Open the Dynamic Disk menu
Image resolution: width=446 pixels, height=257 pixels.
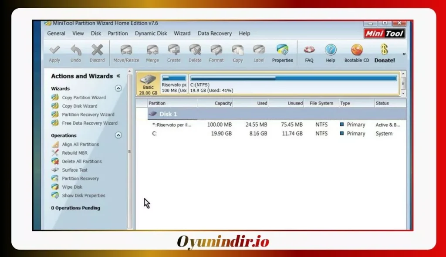tap(151, 33)
